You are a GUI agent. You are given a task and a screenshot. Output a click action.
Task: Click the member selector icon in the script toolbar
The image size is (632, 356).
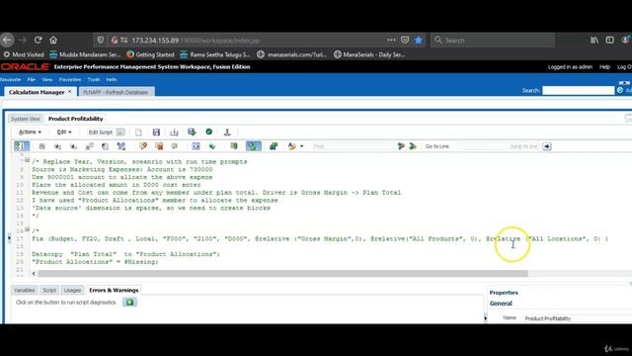pos(57,146)
